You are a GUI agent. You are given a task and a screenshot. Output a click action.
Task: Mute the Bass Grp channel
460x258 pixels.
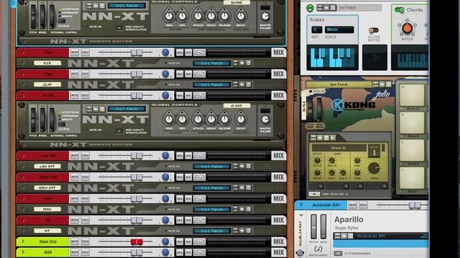coord(75,242)
